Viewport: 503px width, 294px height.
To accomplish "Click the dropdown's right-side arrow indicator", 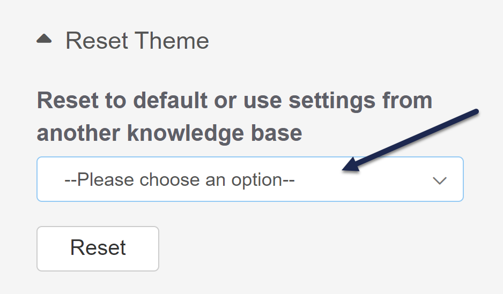I will tap(440, 180).
